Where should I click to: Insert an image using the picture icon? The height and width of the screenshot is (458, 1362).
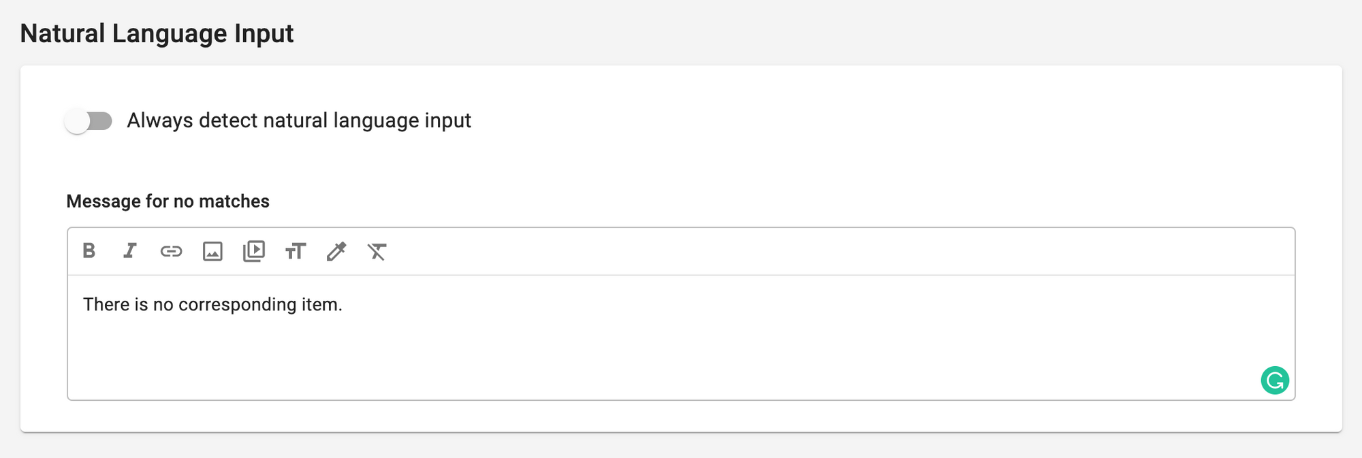[x=212, y=251]
